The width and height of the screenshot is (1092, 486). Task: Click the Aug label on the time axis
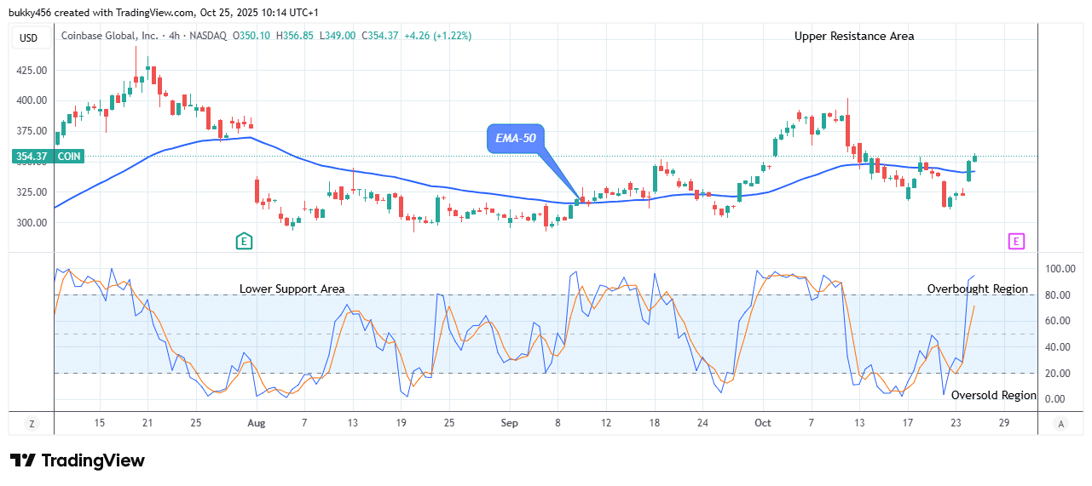click(x=257, y=423)
